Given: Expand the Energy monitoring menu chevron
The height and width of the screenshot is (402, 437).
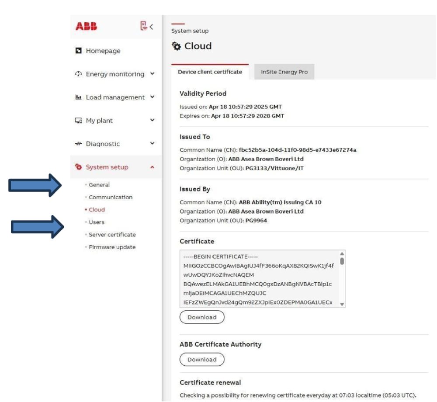Looking at the screenshot, I should click(x=152, y=74).
